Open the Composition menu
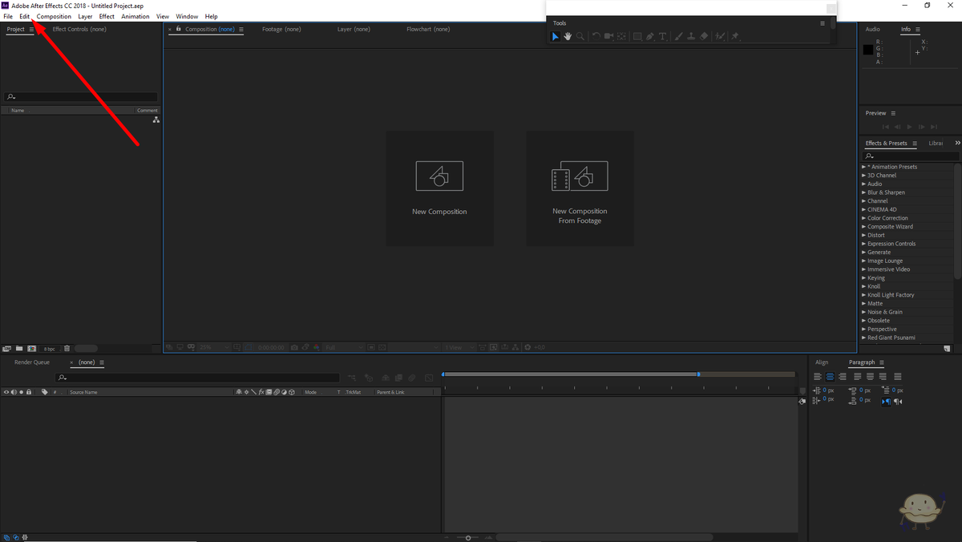Screen dimensions: 962x542 pos(54,16)
